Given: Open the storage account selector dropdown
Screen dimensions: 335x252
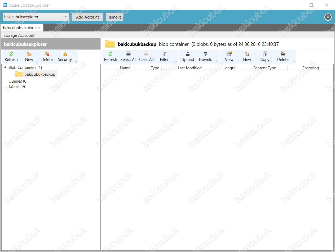Looking at the screenshot, I should 36,17.
